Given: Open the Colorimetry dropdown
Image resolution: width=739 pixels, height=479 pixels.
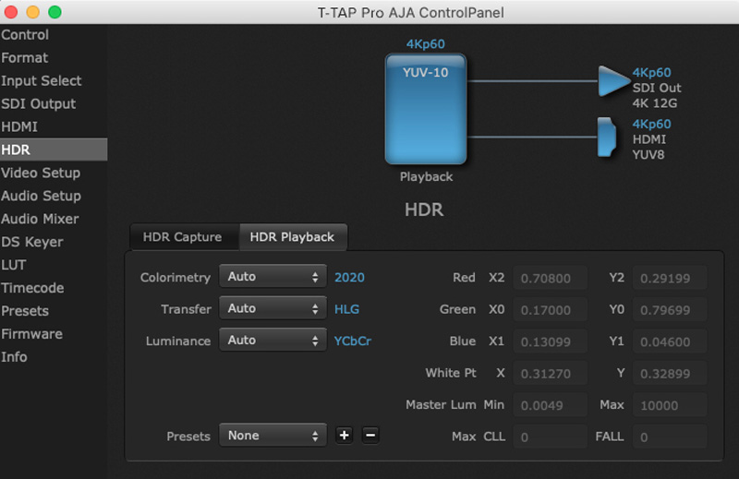Looking at the screenshot, I should click(273, 277).
